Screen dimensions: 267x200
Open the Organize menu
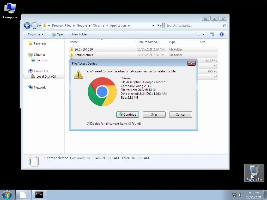35,34
